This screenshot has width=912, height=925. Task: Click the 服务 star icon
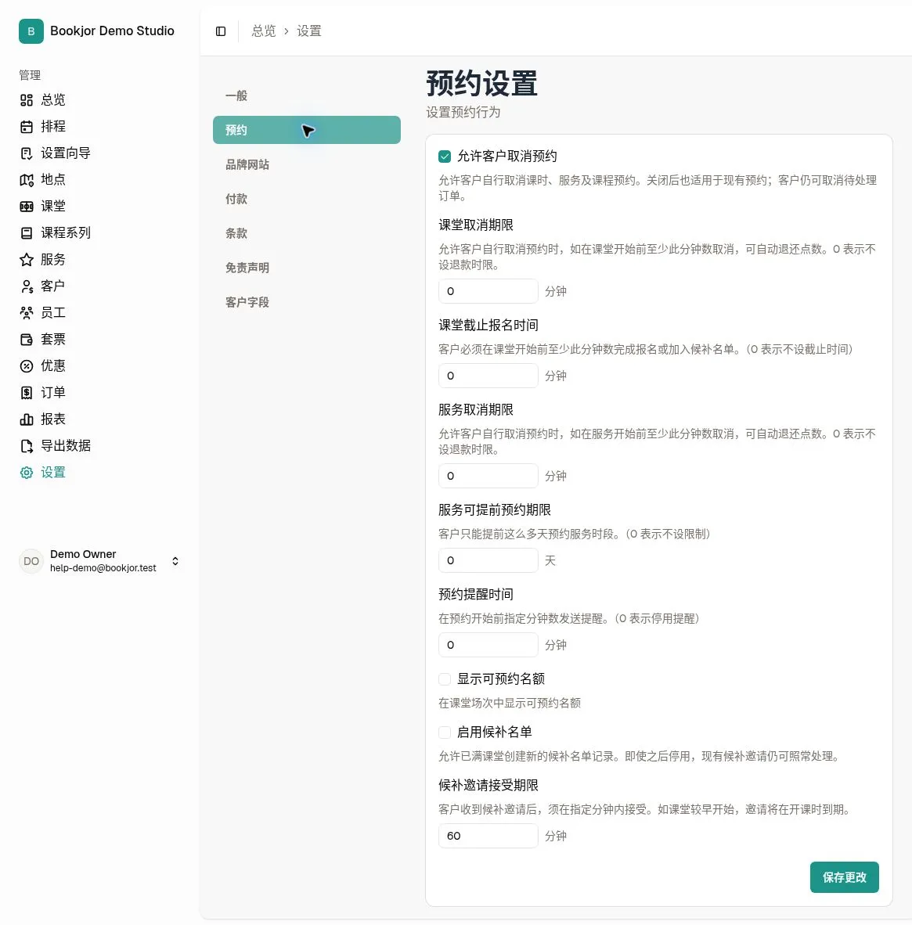click(x=27, y=260)
